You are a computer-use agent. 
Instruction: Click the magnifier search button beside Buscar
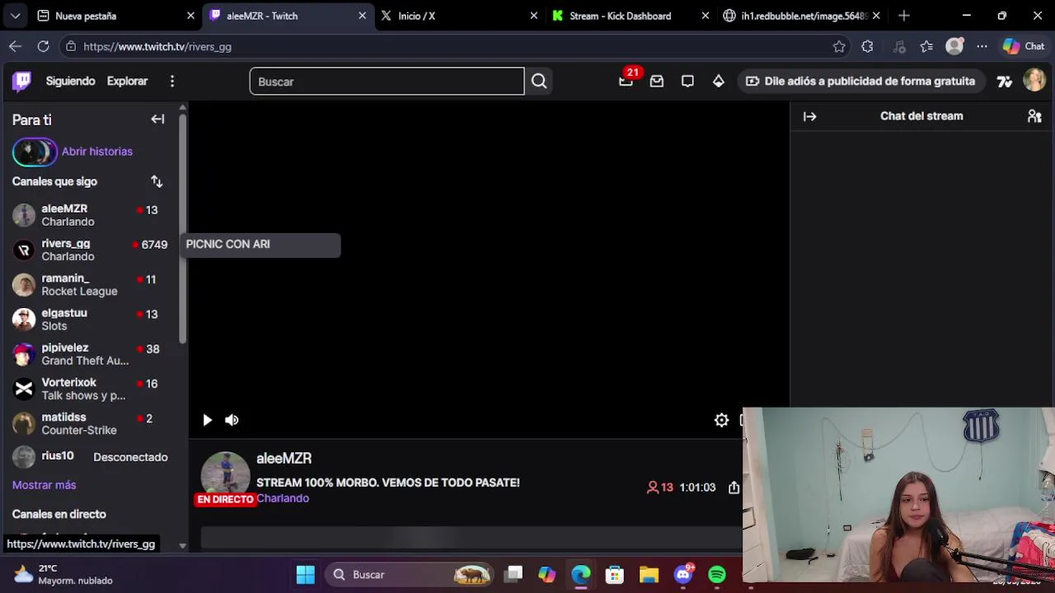pos(539,81)
